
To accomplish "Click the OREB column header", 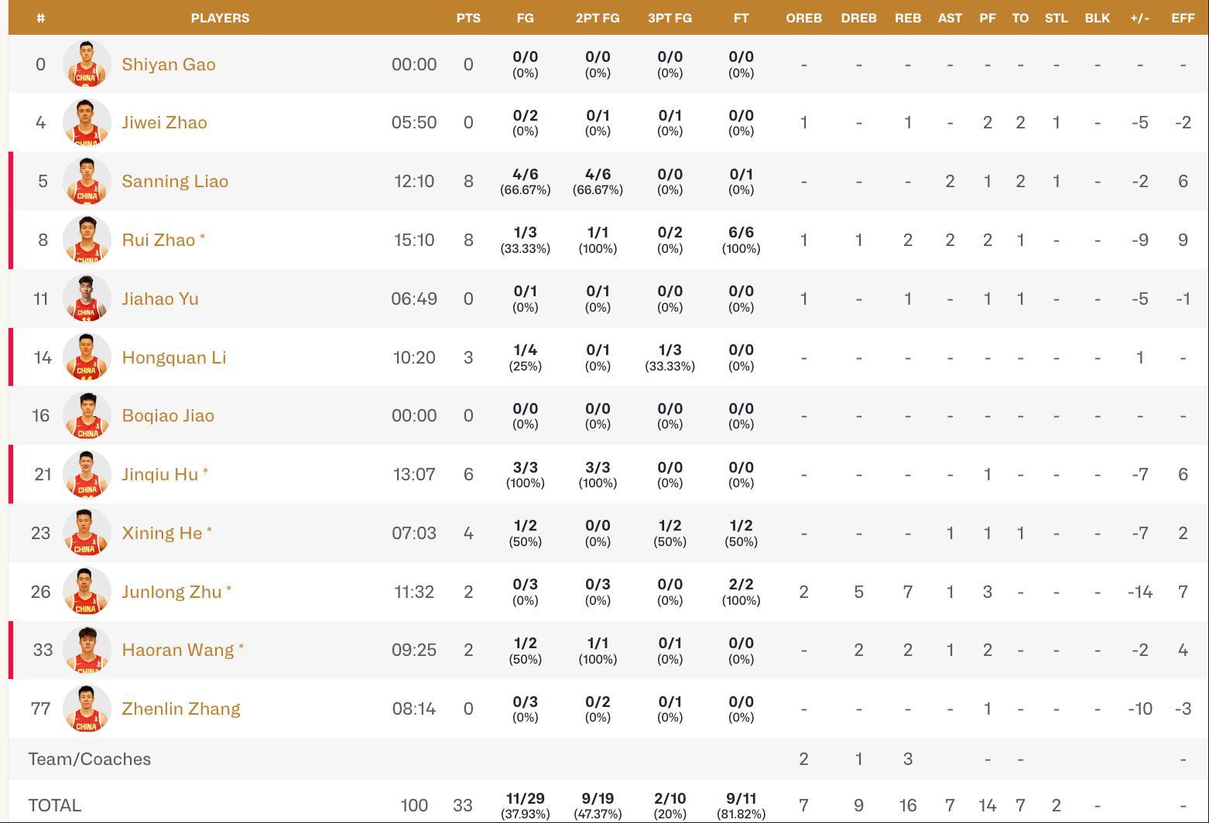I will [803, 18].
